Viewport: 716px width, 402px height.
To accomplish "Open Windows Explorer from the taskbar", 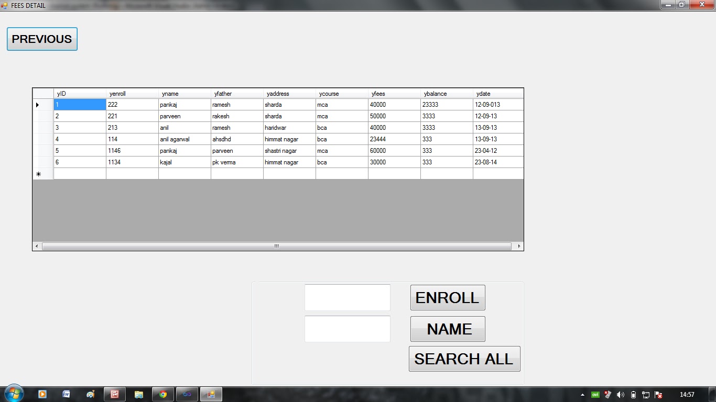I will click(138, 394).
